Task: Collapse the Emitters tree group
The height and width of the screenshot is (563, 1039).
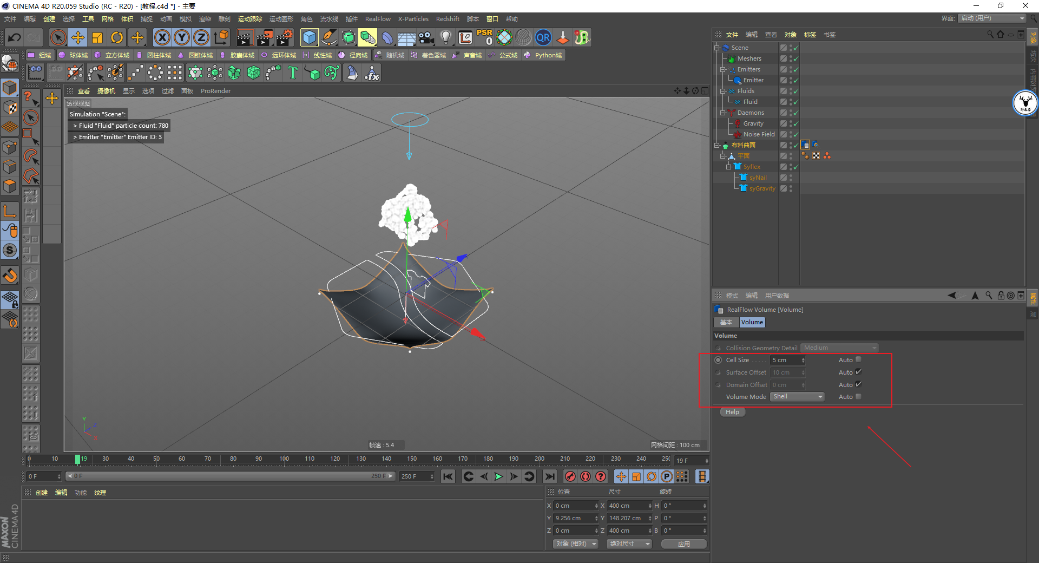Action: click(723, 69)
